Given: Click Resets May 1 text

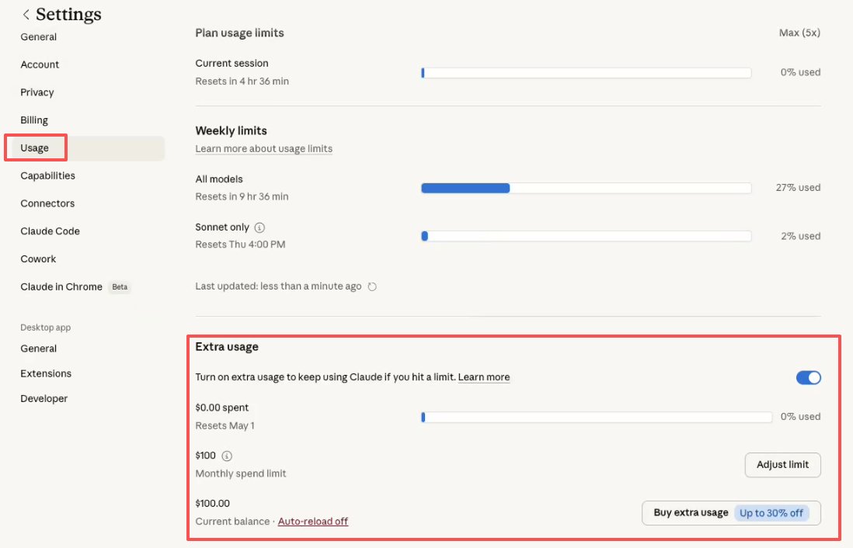Looking at the screenshot, I should click(225, 425).
